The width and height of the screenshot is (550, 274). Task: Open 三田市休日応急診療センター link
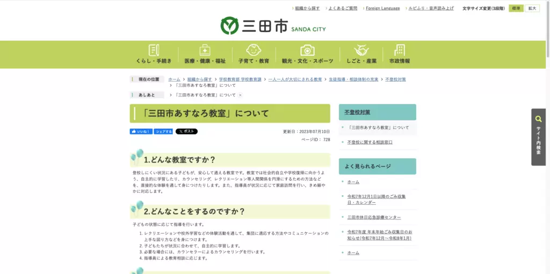pyautogui.click(x=374, y=218)
